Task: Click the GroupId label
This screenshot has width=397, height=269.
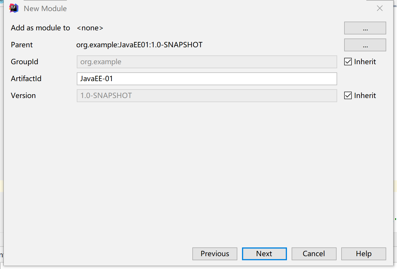Action: coord(25,62)
